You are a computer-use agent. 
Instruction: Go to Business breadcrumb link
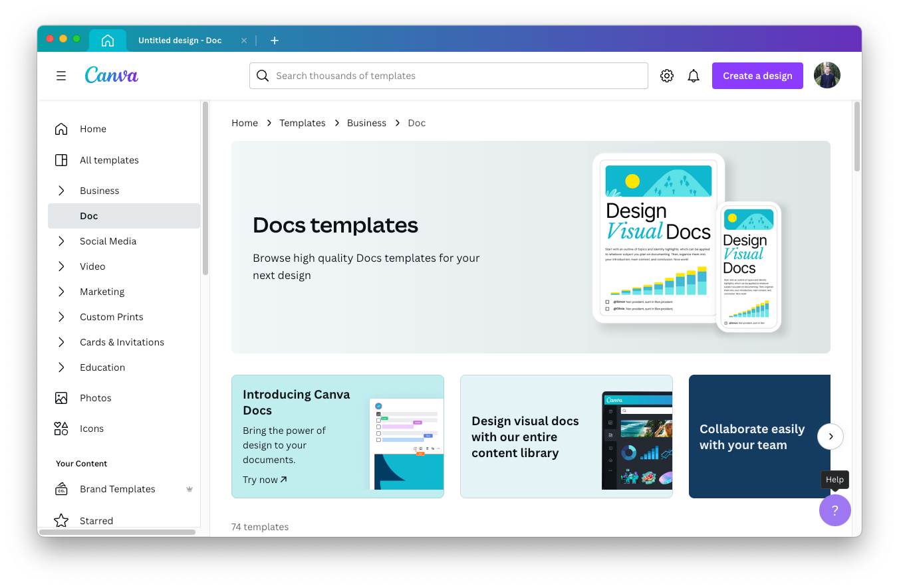coord(366,123)
